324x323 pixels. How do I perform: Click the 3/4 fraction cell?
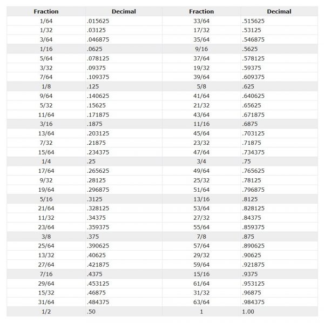coord(201,161)
